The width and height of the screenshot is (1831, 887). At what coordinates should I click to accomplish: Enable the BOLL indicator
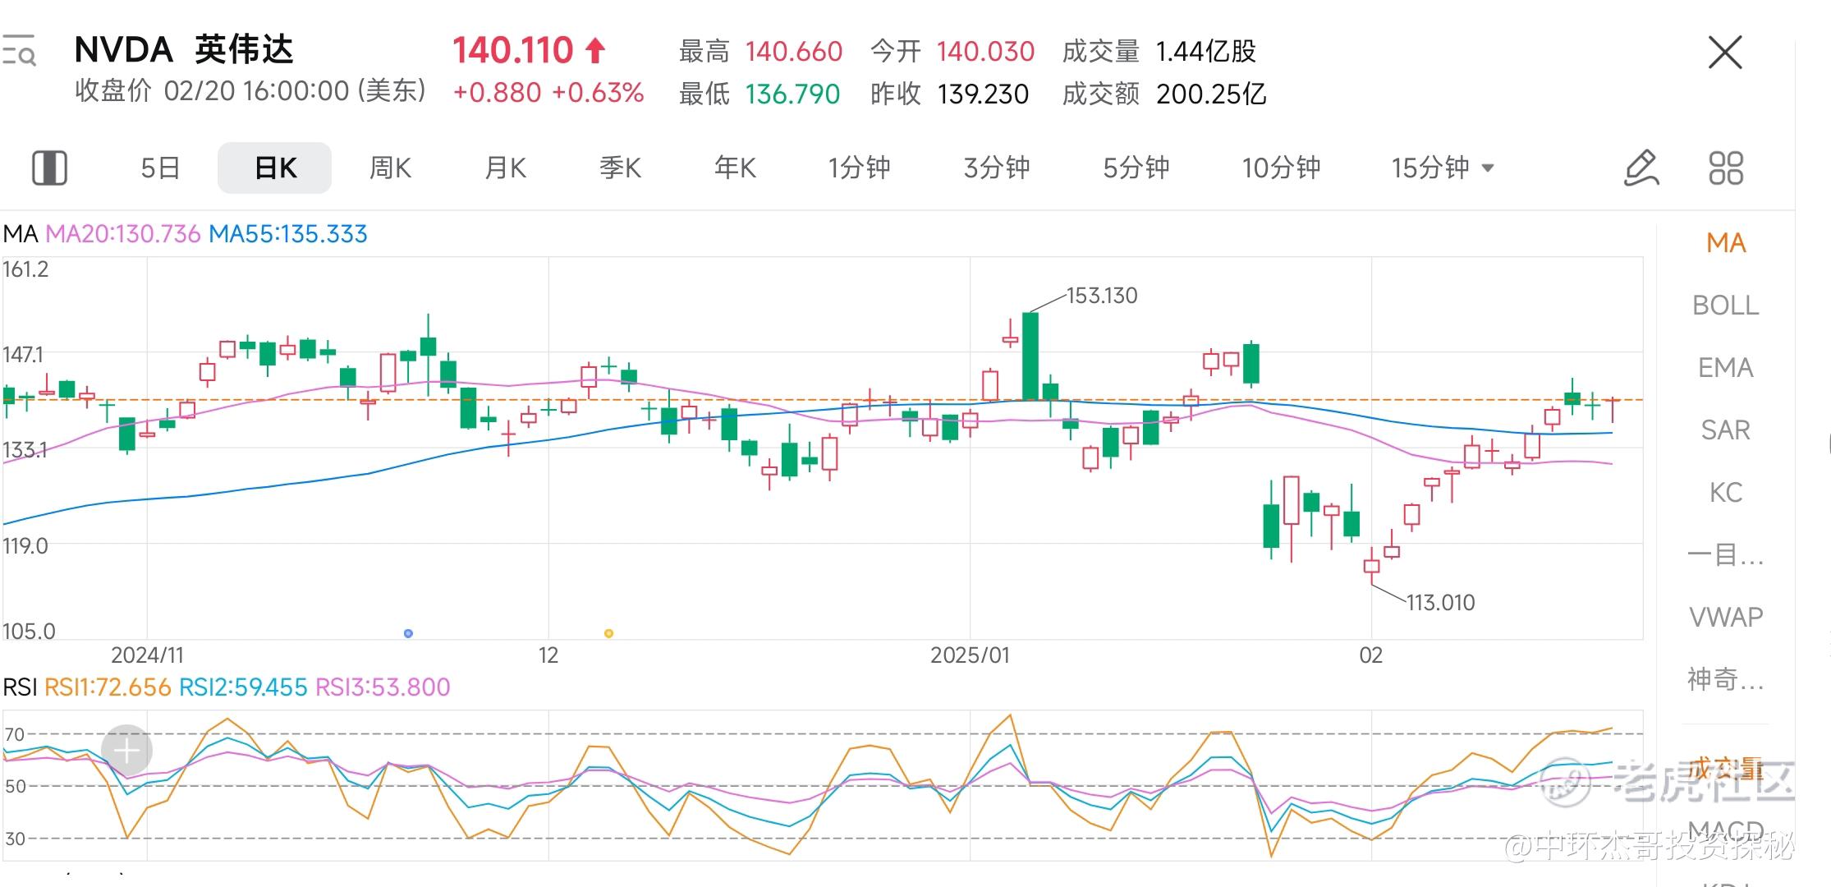click(x=1726, y=306)
